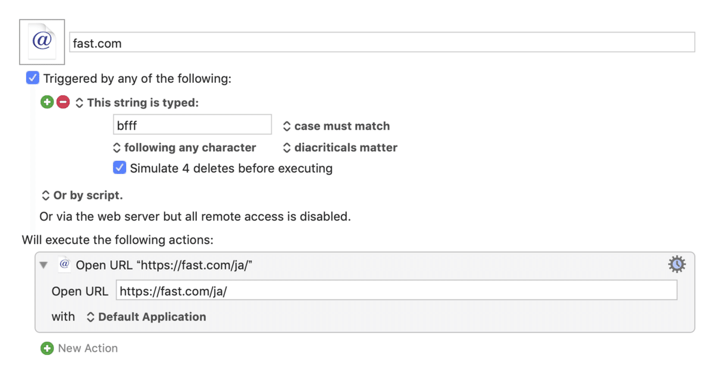Click the macro icon with @ symbol
The image size is (714, 374).
pos(42,42)
